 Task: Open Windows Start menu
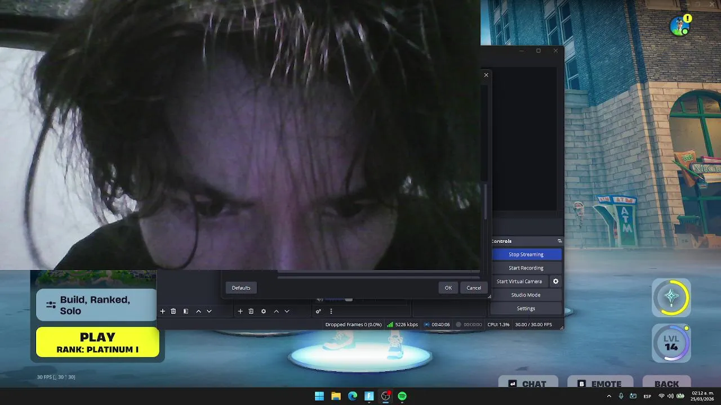click(x=319, y=396)
